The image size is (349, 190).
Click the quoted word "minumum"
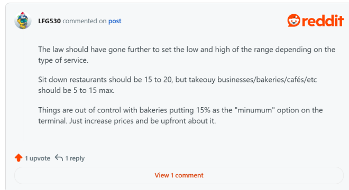[256, 110]
